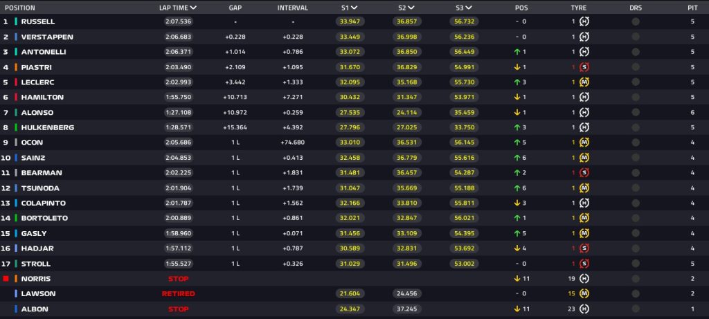Click the yellow down arrow for Hadjar
Image resolution: width=709 pixels, height=319 pixels.
(517, 248)
